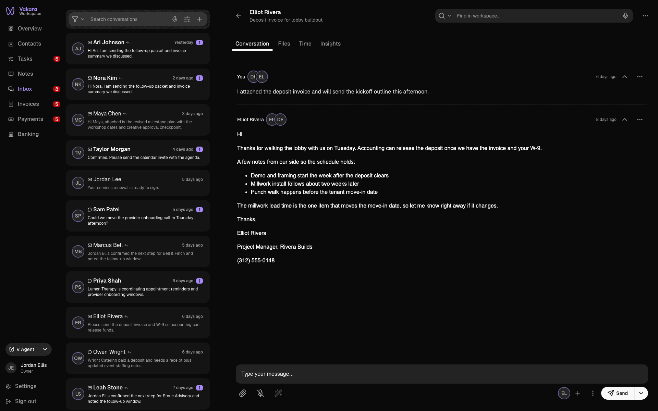Open conversation filter settings sliders icon

point(187,19)
